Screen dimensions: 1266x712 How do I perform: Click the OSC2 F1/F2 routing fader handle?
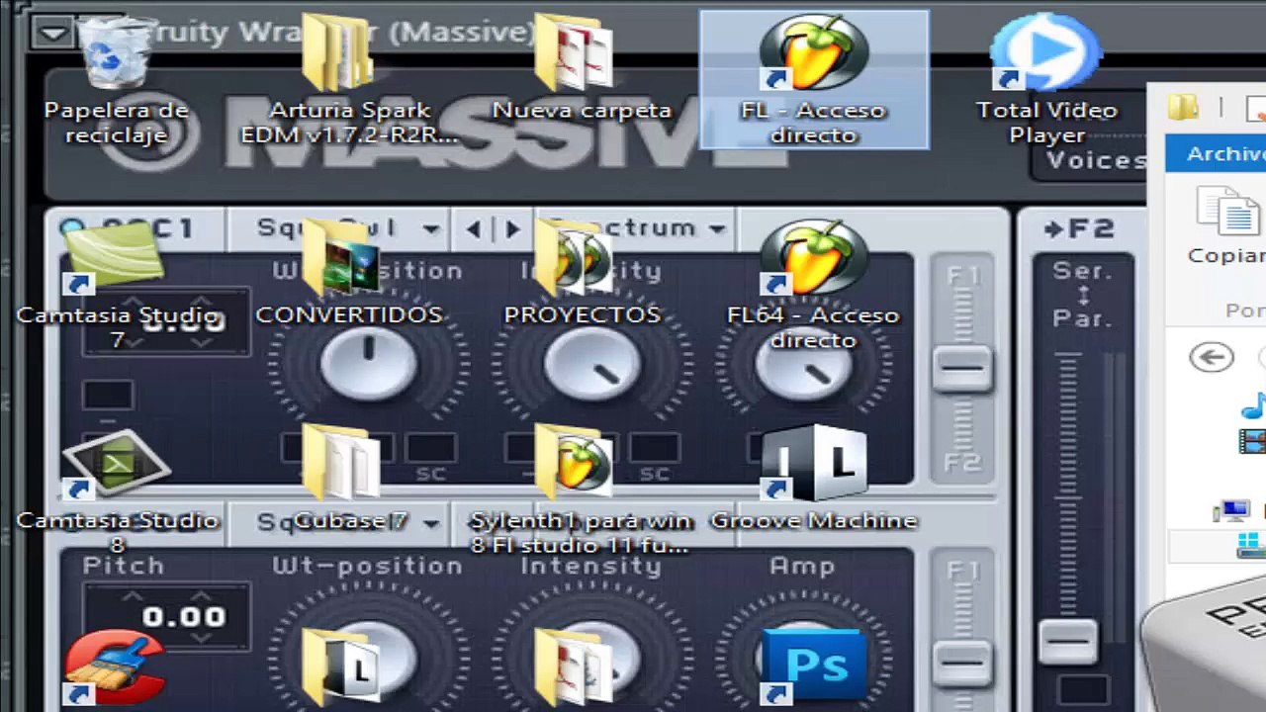961,663
